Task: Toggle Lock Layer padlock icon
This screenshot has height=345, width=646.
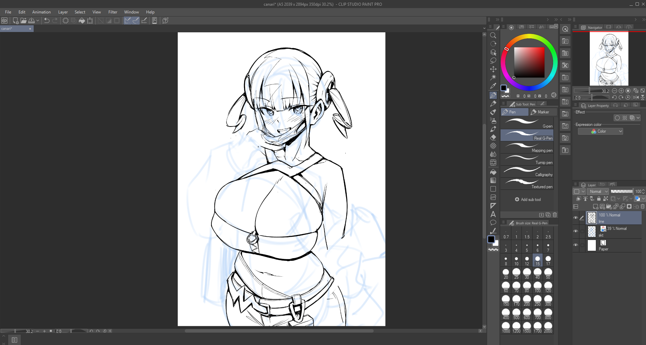Action: point(599,199)
